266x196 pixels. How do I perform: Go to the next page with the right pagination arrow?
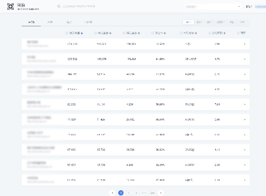coord(161,193)
